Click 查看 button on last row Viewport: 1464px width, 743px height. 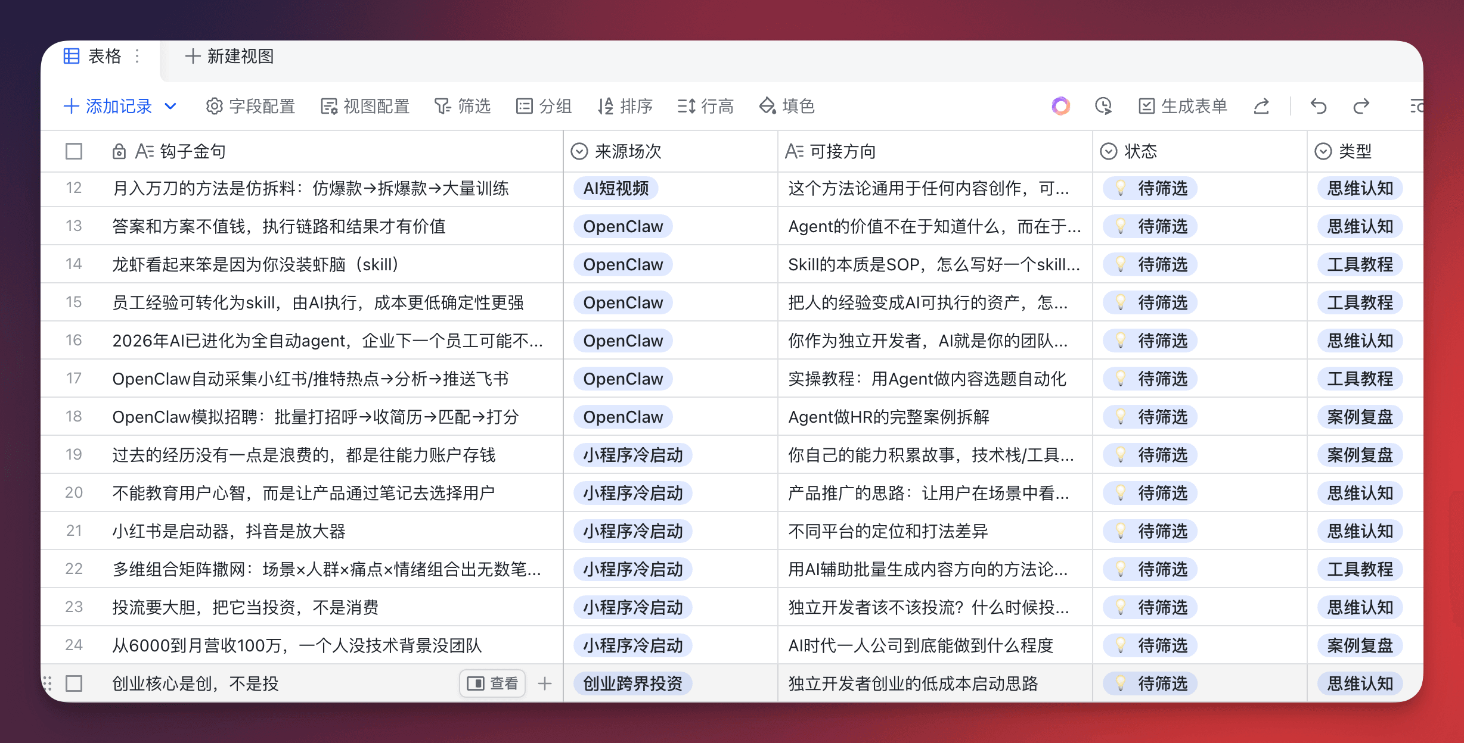click(x=492, y=683)
